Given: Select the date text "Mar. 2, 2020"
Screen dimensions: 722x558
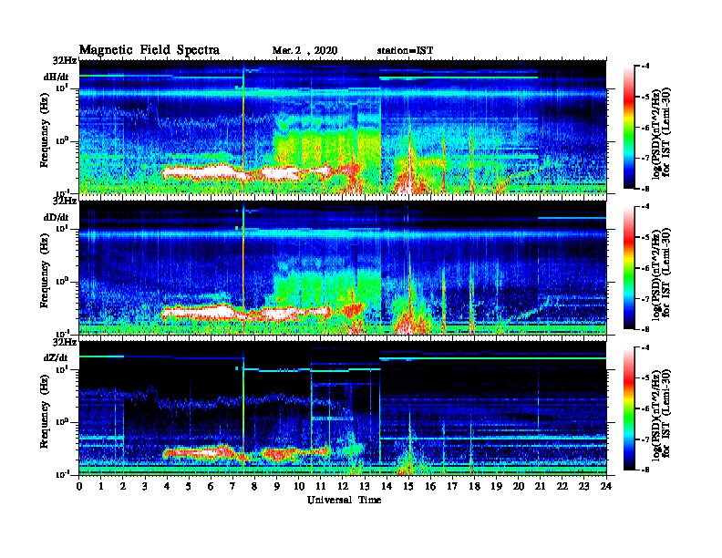Looking at the screenshot, I should tap(304, 51).
